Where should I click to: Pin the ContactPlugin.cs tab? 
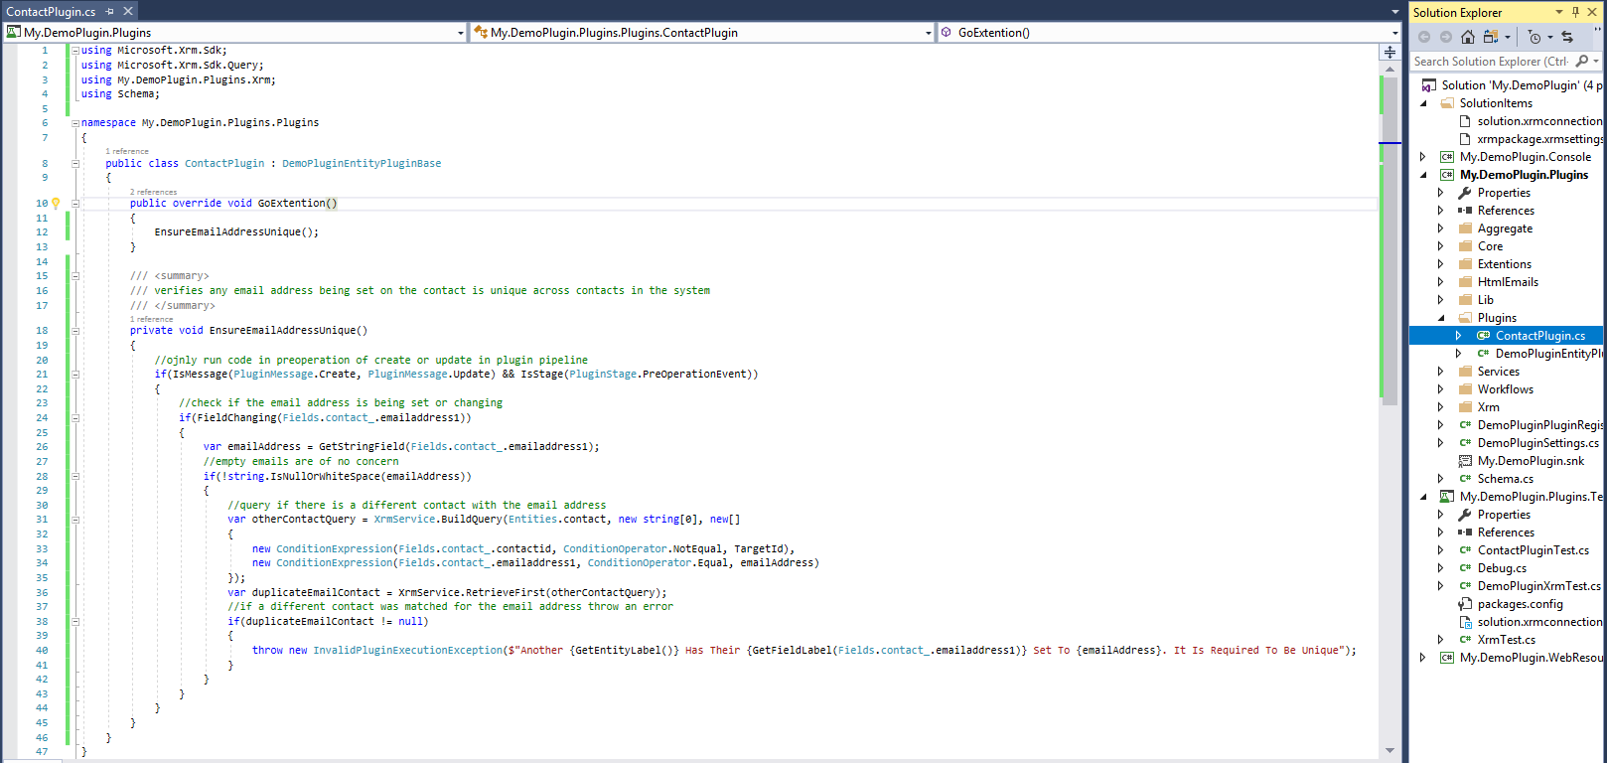[110, 12]
